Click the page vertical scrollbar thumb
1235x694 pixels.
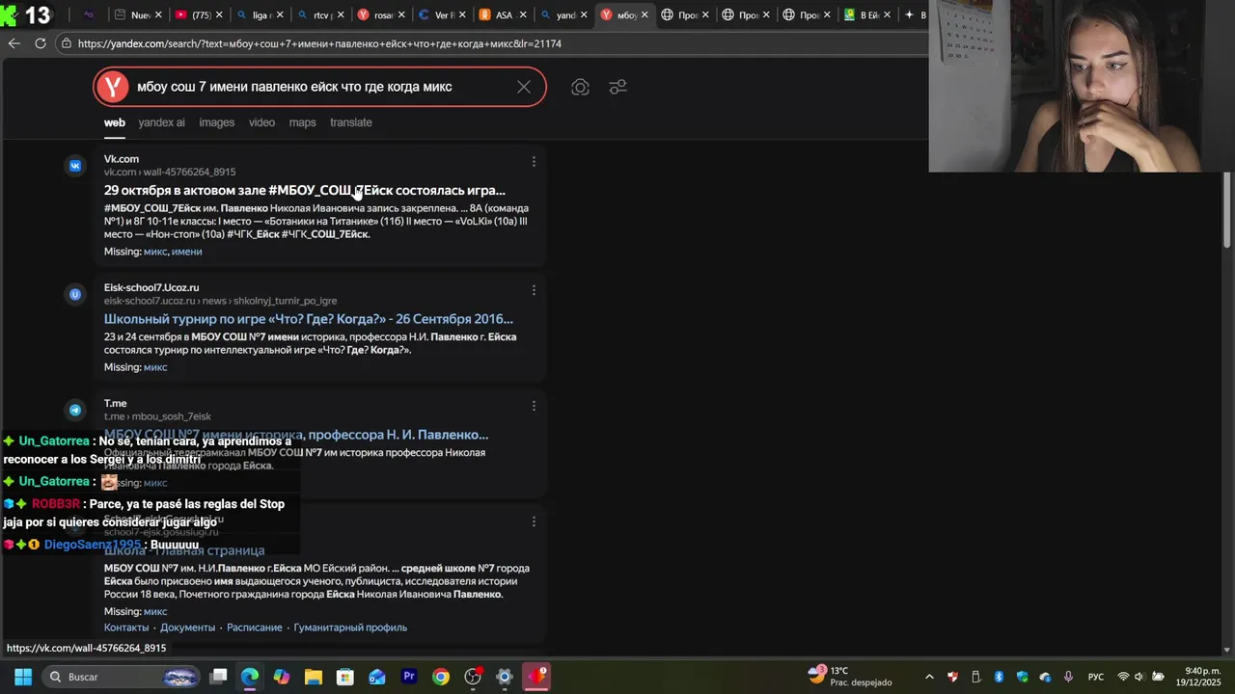pos(1227,210)
